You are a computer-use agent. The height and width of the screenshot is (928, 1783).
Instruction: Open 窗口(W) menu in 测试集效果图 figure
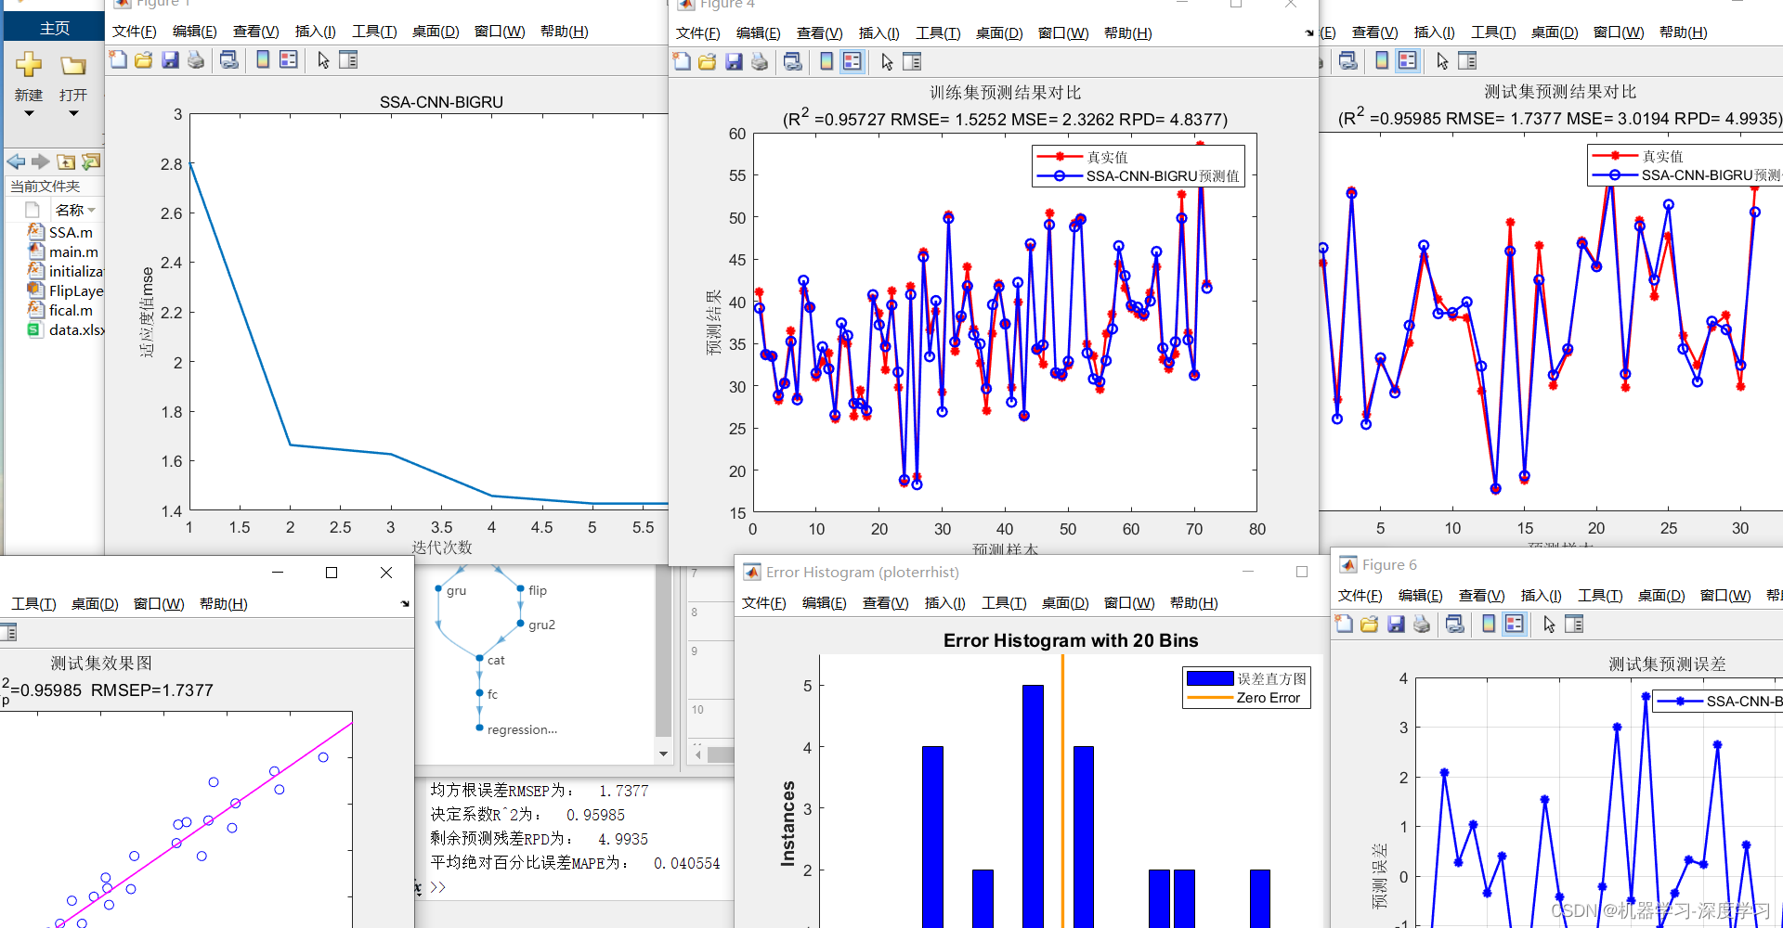pos(159,604)
